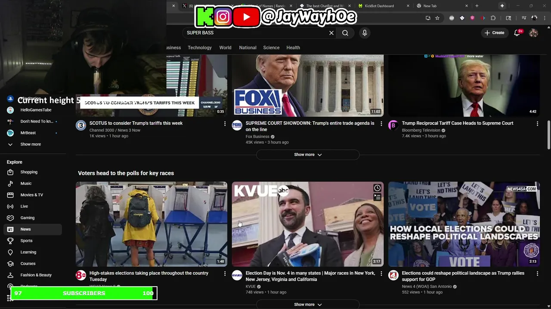
Task: Open News 4 (WOAI) San Antonio channel link
Action: (x=427, y=286)
